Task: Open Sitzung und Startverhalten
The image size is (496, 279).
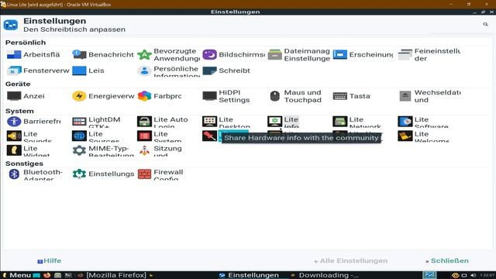Action: coord(160,150)
